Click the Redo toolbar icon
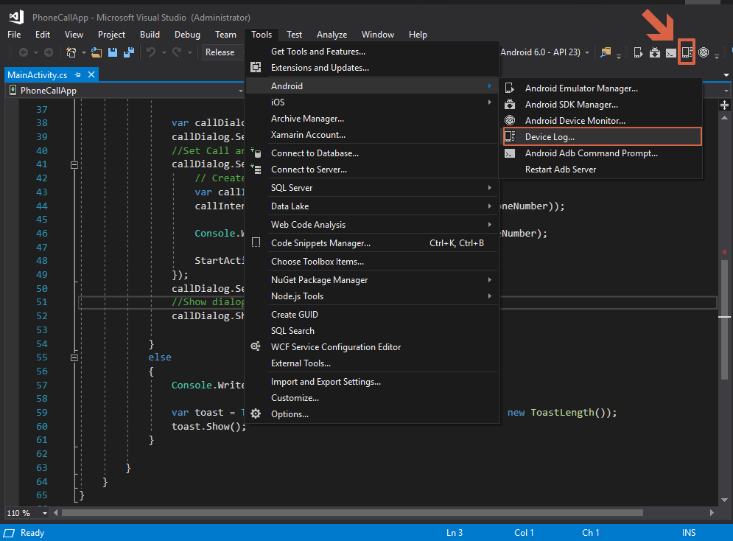 coord(176,52)
